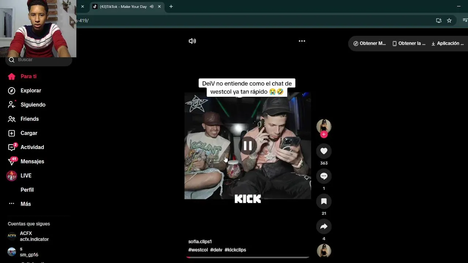Image resolution: width=468 pixels, height=263 pixels.
Task: Bookmark the page with the star icon
Action: point(449,20)
